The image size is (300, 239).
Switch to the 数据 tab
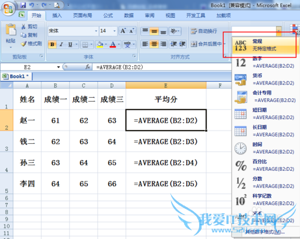click(129, 16)
